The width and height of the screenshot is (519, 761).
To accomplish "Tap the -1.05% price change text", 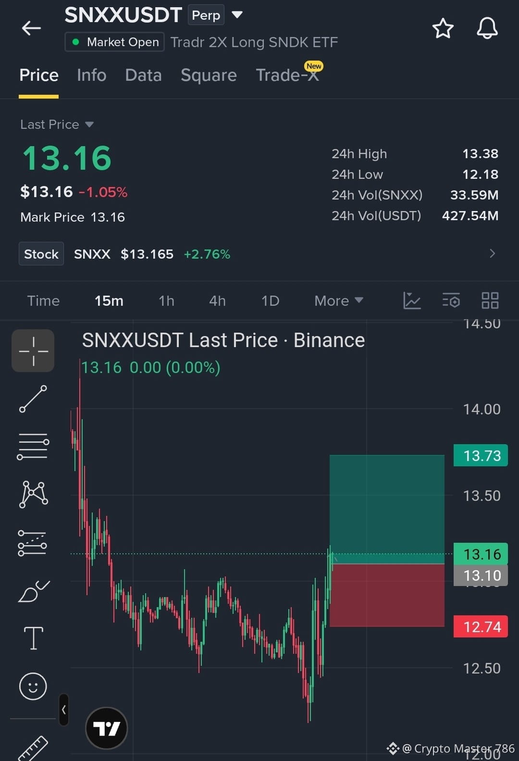I will (103, 192).
